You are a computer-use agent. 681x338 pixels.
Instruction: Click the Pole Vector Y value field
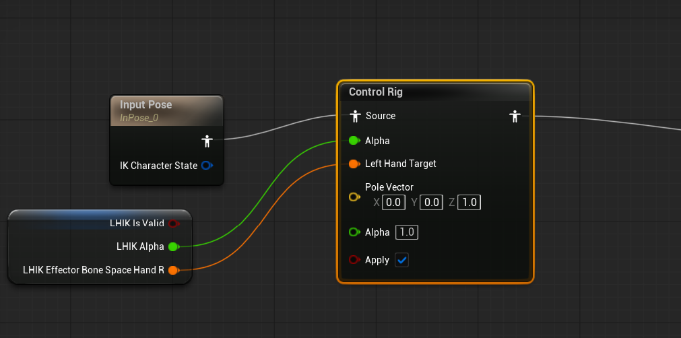tap(431, 203)
